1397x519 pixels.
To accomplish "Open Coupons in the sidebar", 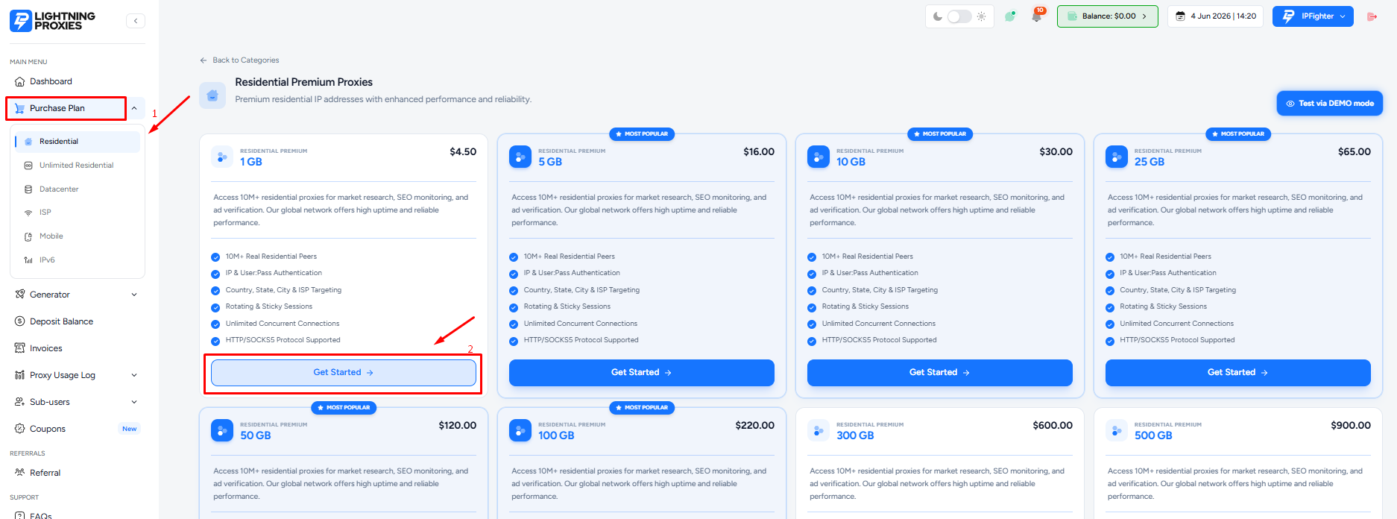I will (48, 429).
